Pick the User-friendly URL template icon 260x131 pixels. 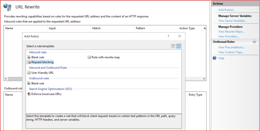[29, 73]
